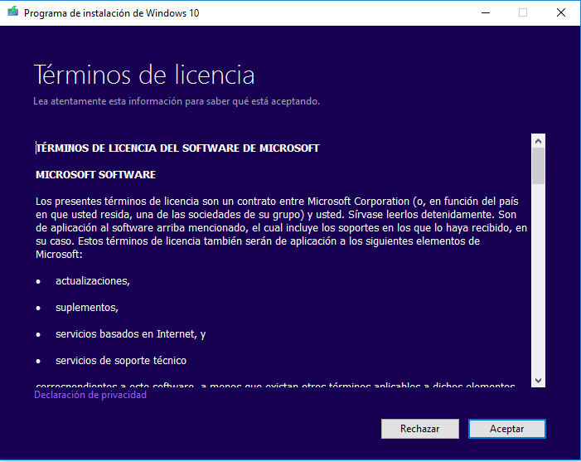
Task: Minimize the Windows 10 setup window
Action: (486, 13)
